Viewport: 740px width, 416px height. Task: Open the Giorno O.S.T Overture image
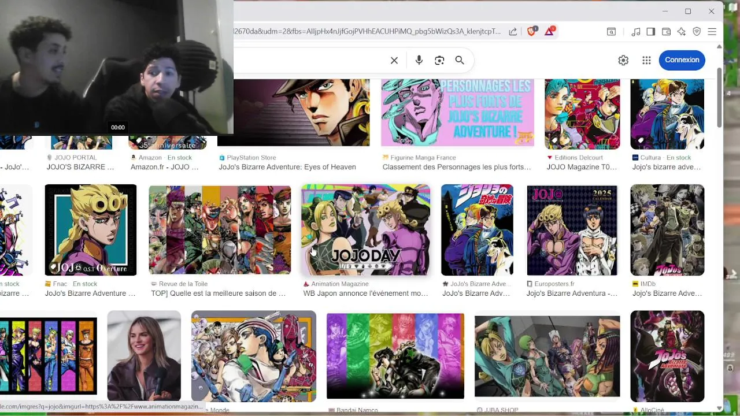coord(91,230)
